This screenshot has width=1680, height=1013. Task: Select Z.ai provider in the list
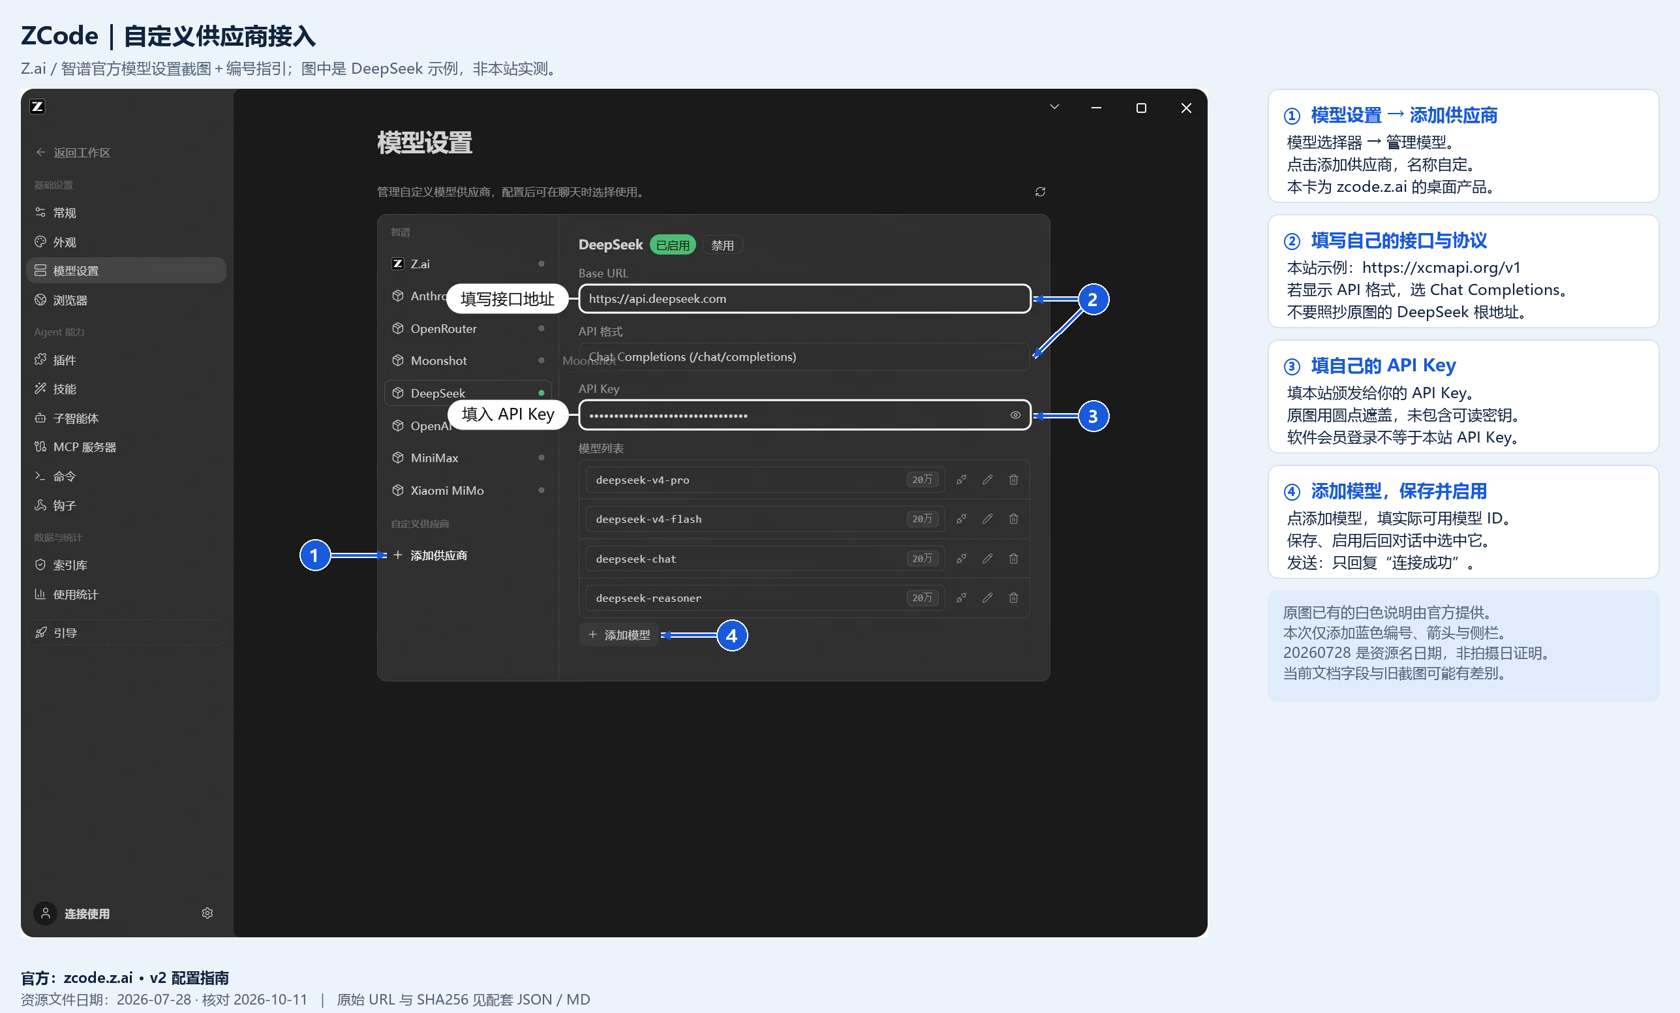coord(468,264)
